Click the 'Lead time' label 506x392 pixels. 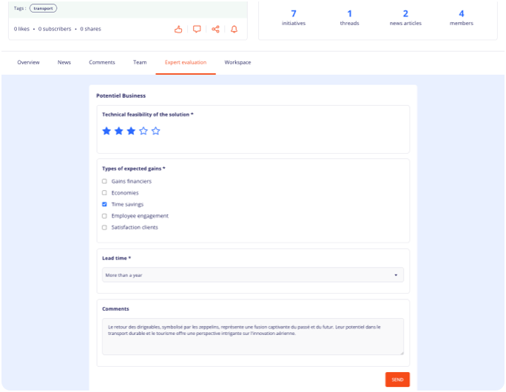(116, 258)
